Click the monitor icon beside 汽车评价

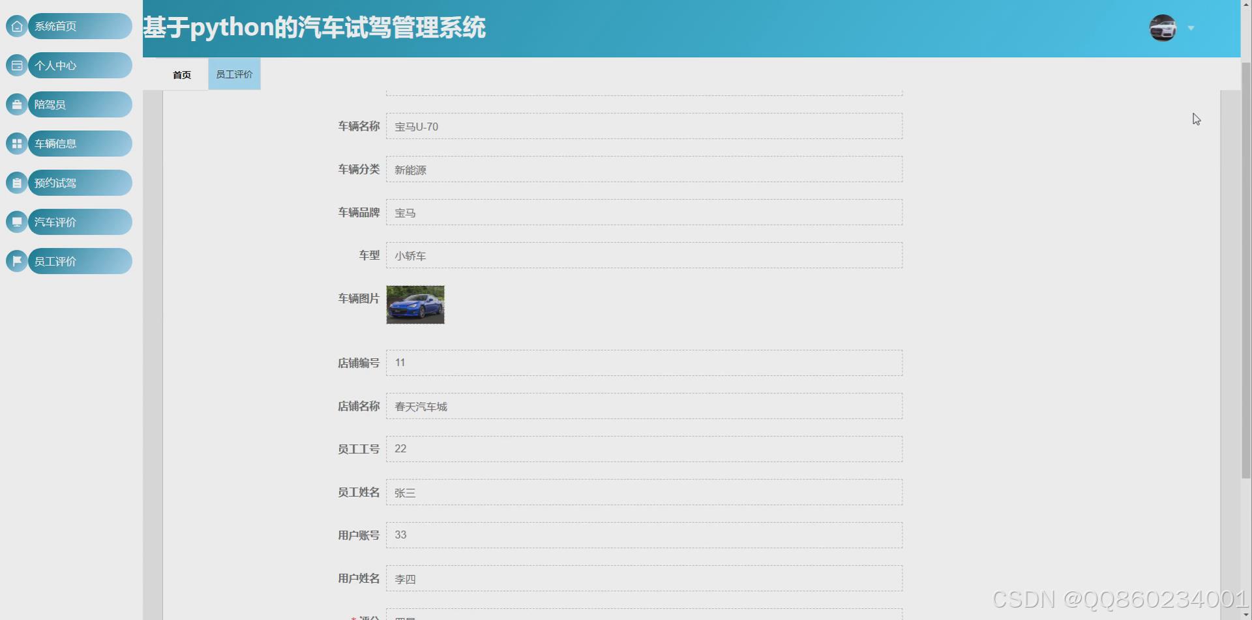17,222
